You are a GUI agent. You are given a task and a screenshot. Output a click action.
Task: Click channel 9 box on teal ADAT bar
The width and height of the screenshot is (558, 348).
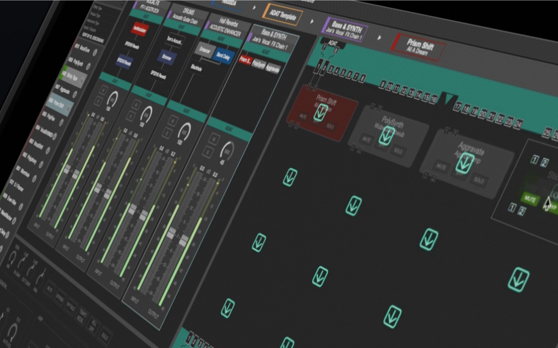point(383,84)
